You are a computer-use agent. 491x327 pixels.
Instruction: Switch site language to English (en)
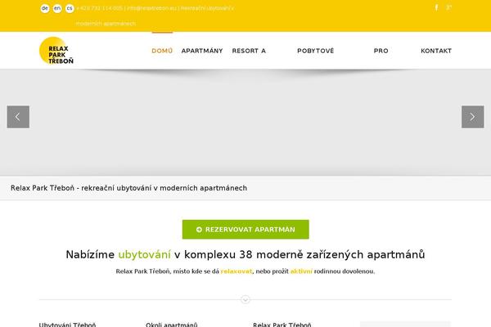57,8
